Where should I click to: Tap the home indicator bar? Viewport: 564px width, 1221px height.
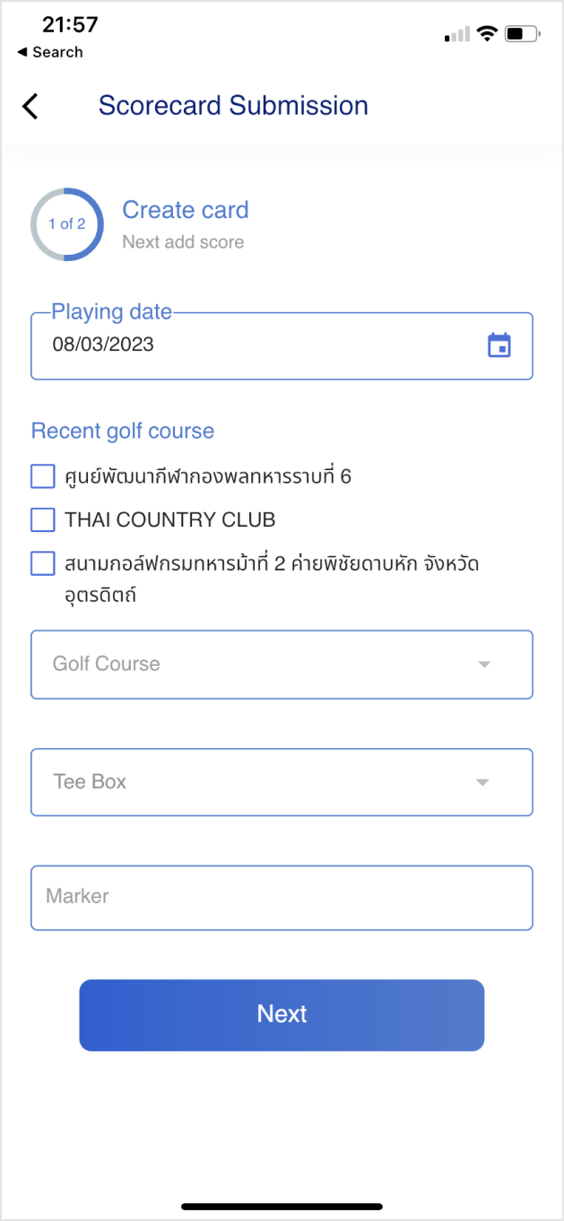coord(282,1206)
